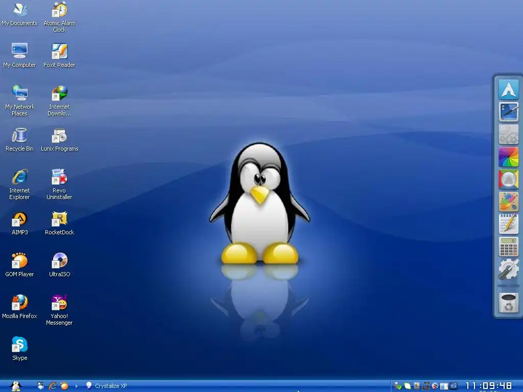
Task: Open the trash can in the dock
Action: (x=508, y=303)
